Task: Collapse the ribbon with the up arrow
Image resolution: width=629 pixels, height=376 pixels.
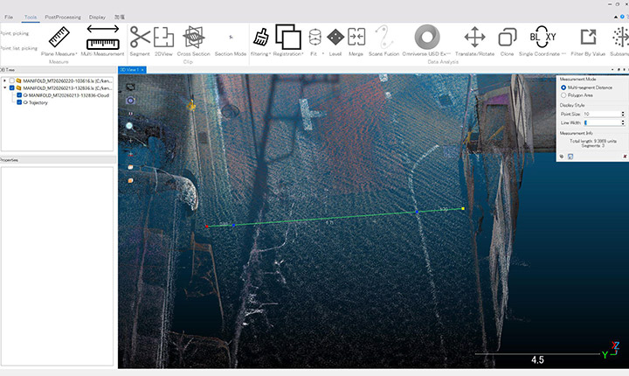Action: pyautogui.click(x=616, y=17)
